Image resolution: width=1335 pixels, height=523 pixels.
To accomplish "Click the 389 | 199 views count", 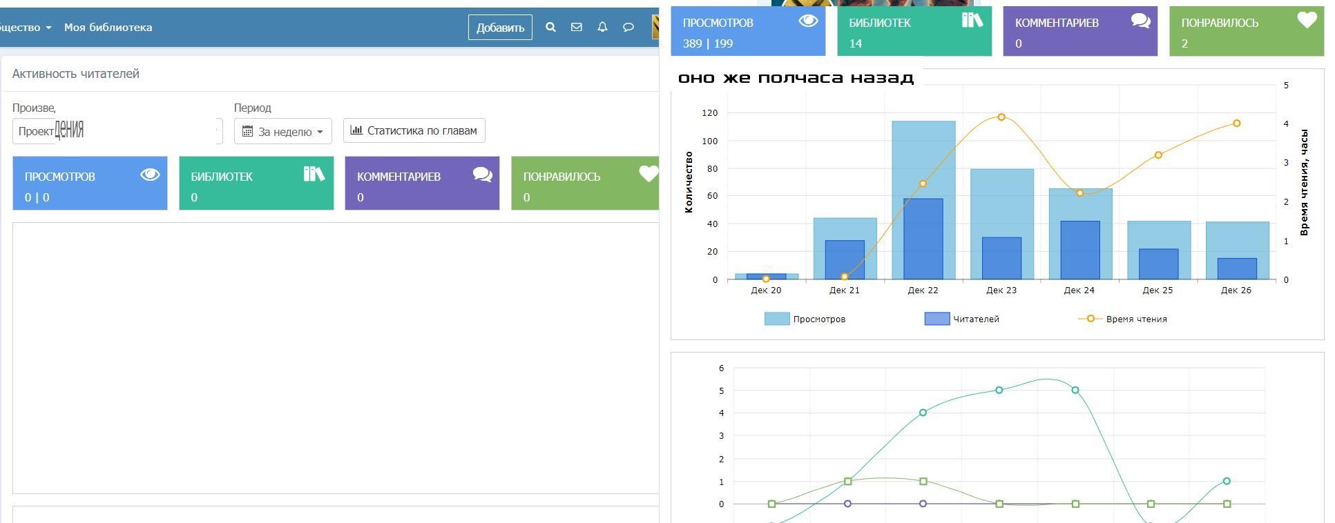I will pyautogui.click(x=708, y=43).
